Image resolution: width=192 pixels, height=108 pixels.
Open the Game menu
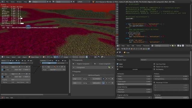(13, 2)
